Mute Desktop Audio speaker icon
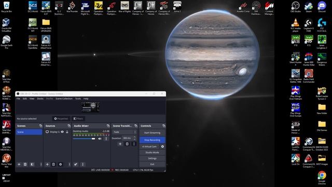 click(x=100, y=139)
